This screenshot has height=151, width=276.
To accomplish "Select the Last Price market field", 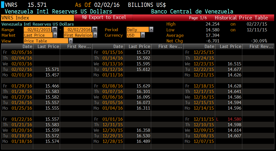I will 38,35.
